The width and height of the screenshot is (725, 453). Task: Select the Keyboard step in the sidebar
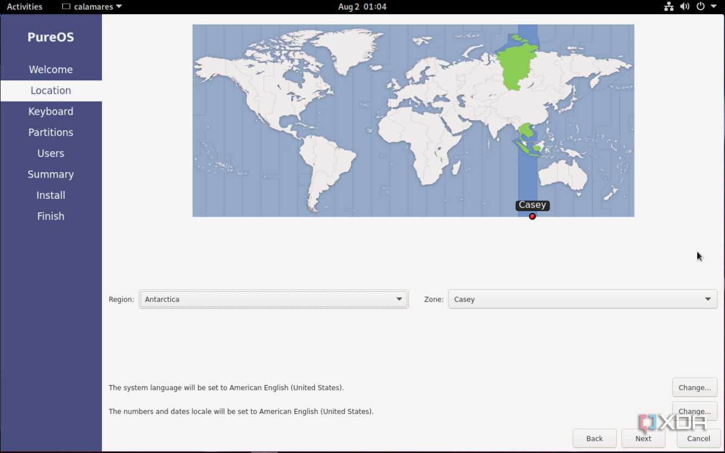pyautogui.click(x=51, y=111)
